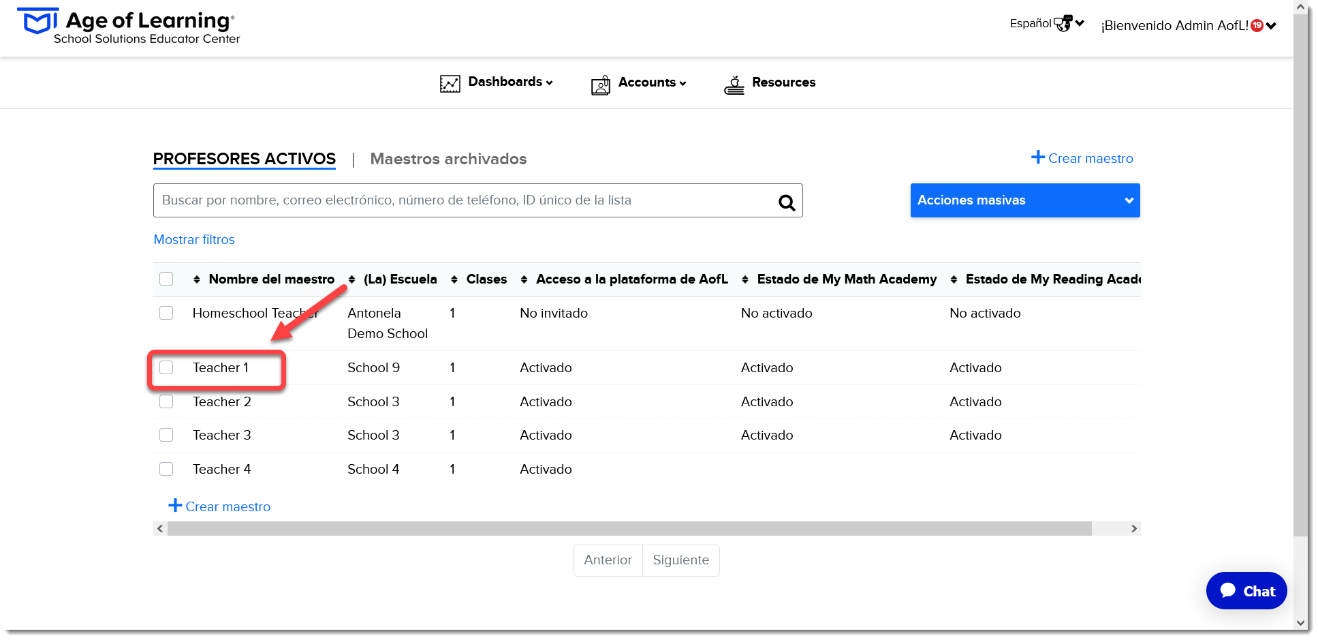Go to Resources in the navigation
The image size is (1318, 640).
tap(770, 83)
